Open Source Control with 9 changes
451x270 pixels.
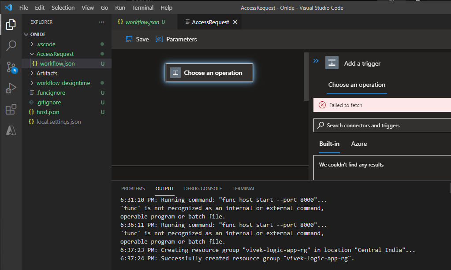(x=11, y=67)
